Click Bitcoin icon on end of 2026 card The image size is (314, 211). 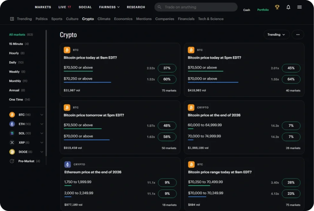[191, 108]
